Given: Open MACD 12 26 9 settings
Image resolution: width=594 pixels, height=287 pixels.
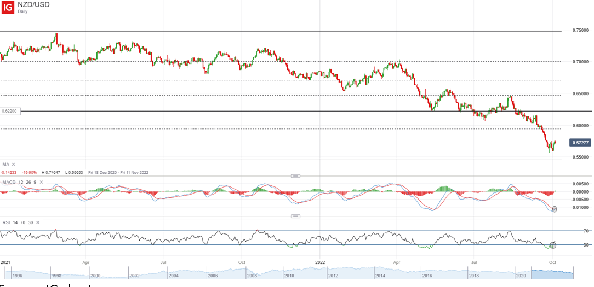Looking at the screenshot, I should (19, 182).
